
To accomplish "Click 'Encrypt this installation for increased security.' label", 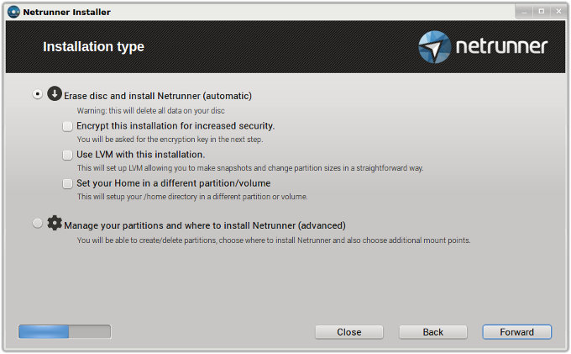I will [x=175, y=126].
